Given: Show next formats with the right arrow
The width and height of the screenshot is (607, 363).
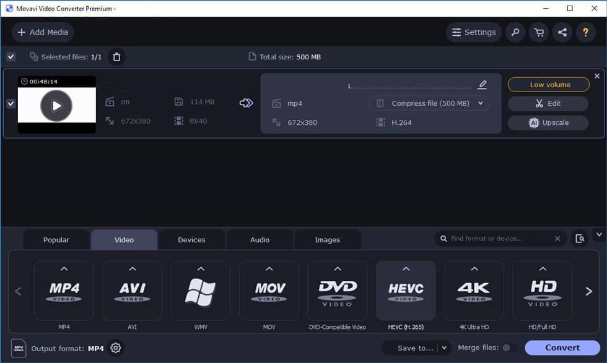Looking at the screenshot, I should [589, 291].
